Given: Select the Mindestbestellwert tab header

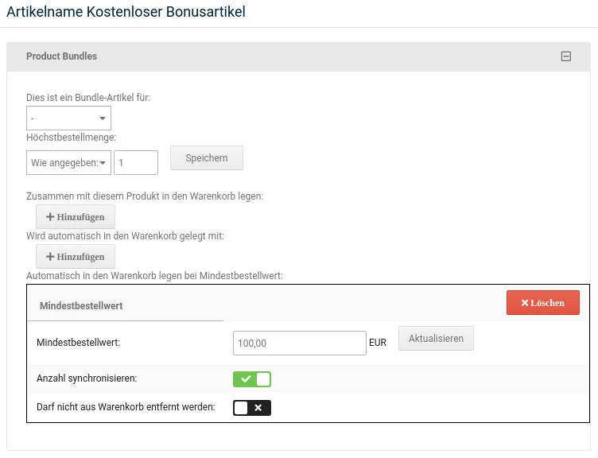Looking at the screenshot, I should pos(81,306).
